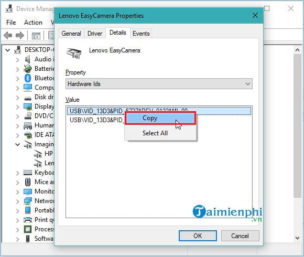Click the Network adapters icon
This screenshot has height=257, width=304.
28,201
